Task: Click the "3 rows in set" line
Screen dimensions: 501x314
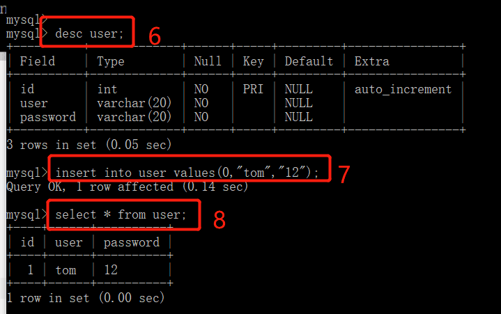Action: coord(88,145)
